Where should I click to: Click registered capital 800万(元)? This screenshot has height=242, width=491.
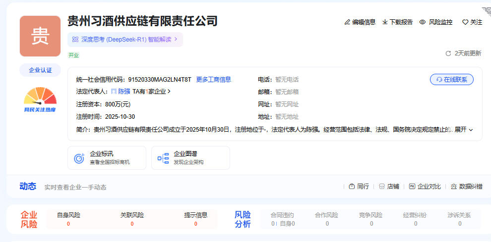[118, 104]
